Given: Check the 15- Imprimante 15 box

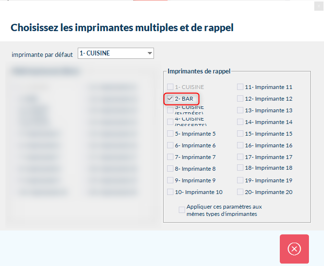Looking at the screenshot, I should 240,134.
